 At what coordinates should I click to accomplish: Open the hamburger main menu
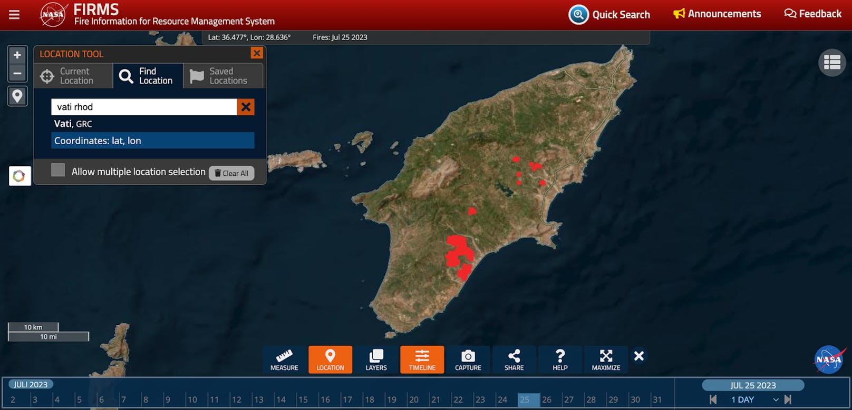(x=14, y=15)
